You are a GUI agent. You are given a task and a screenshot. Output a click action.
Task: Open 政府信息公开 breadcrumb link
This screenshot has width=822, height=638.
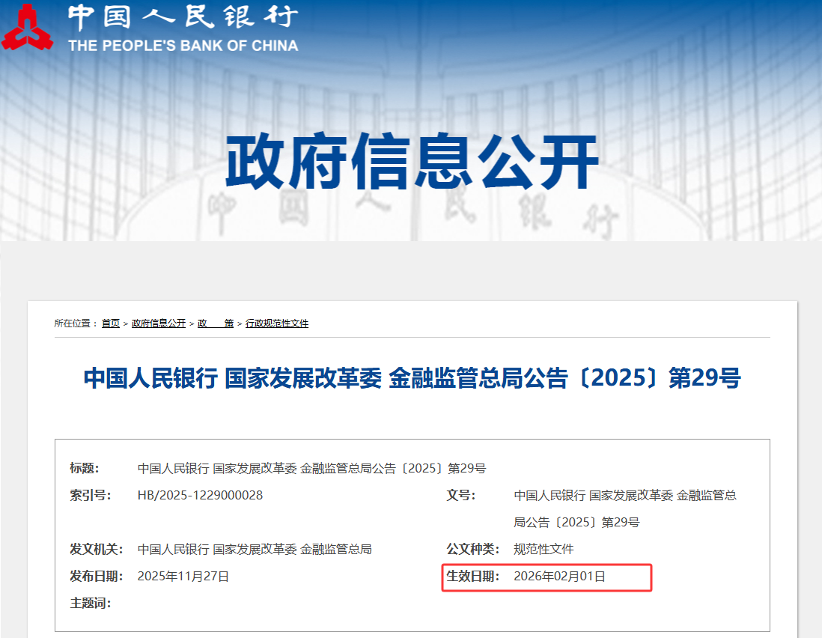coord(159,323)
